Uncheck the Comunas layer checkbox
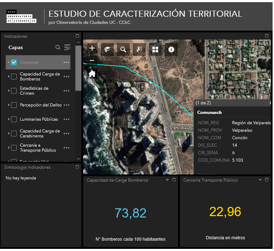 tap(14, 62)
